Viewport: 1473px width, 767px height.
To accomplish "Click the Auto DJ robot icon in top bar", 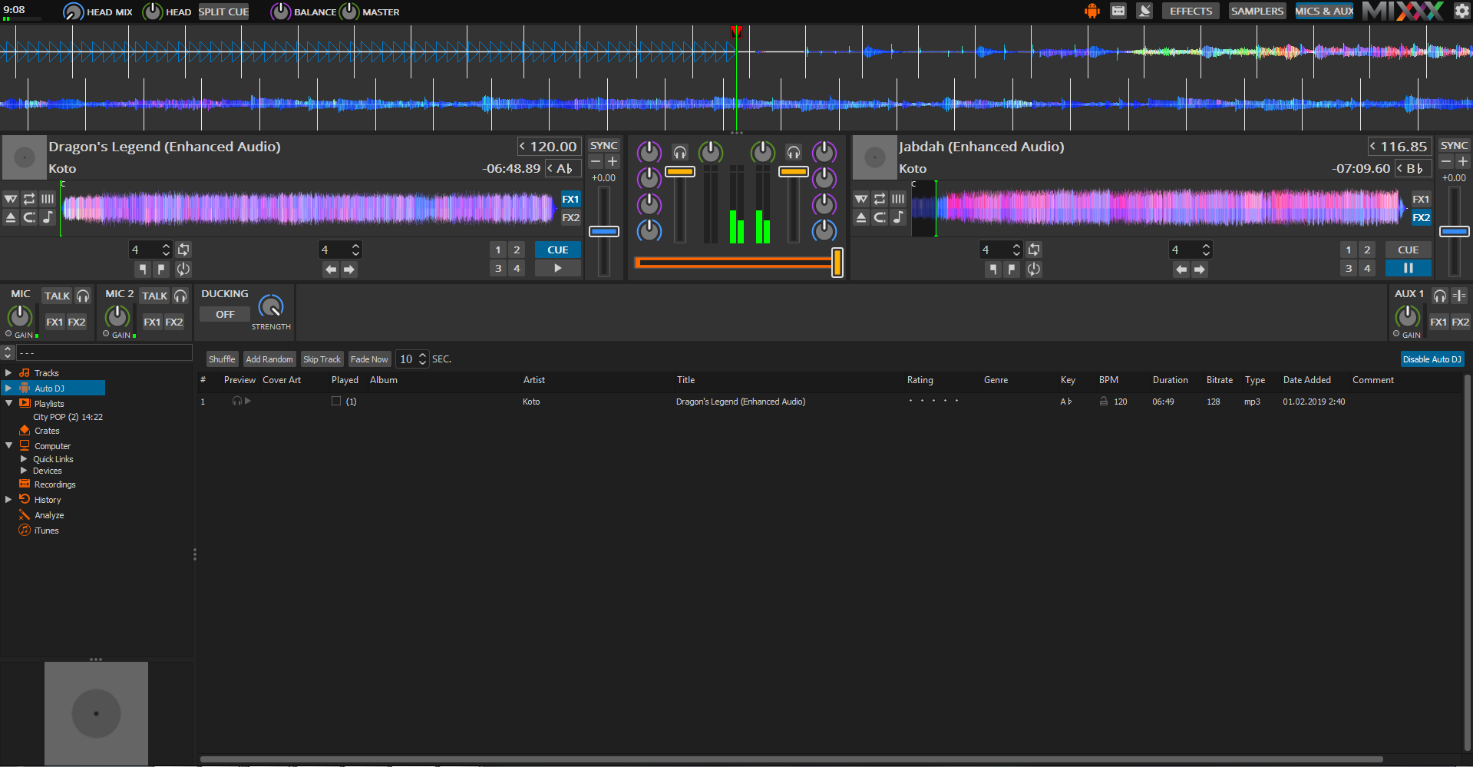I will [1092, 12].
